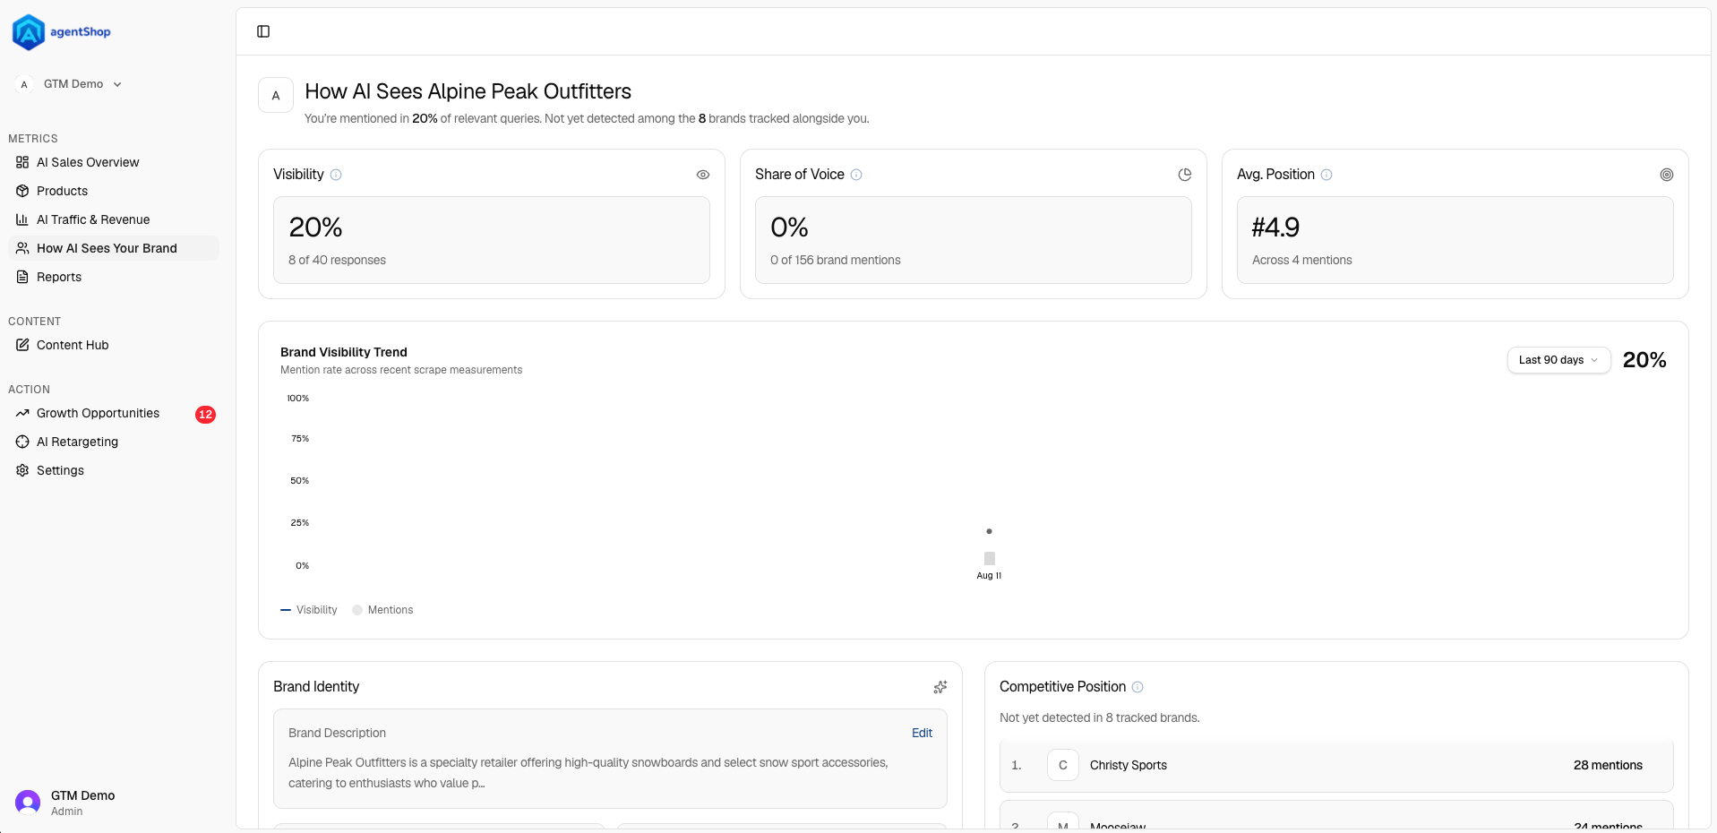
Task: Select the Christy Sports competitor row
Action: [x=1336, y=766]
